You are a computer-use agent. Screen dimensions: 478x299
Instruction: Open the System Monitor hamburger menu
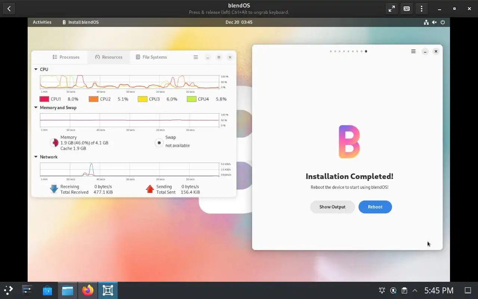196,57
